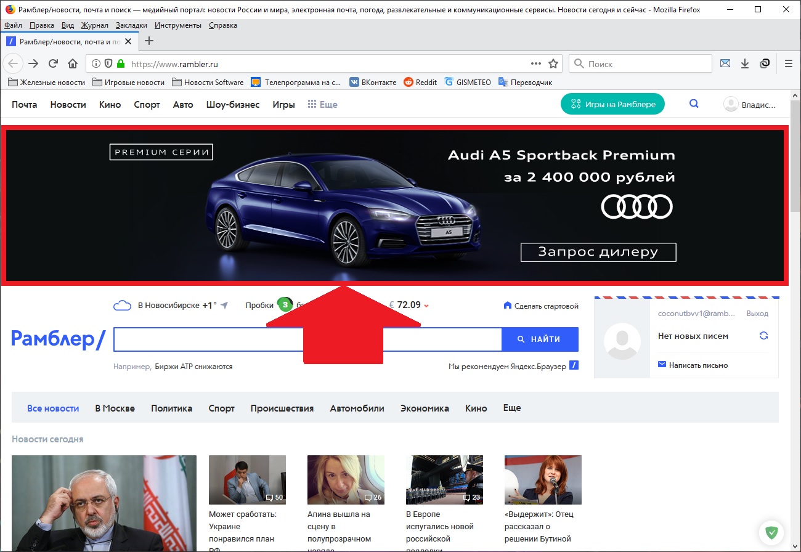Open the toolbar extension icon beside downloads

point(765,63)
